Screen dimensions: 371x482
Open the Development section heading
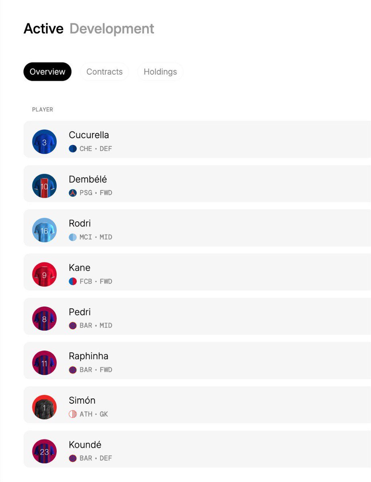pos(112,29)
